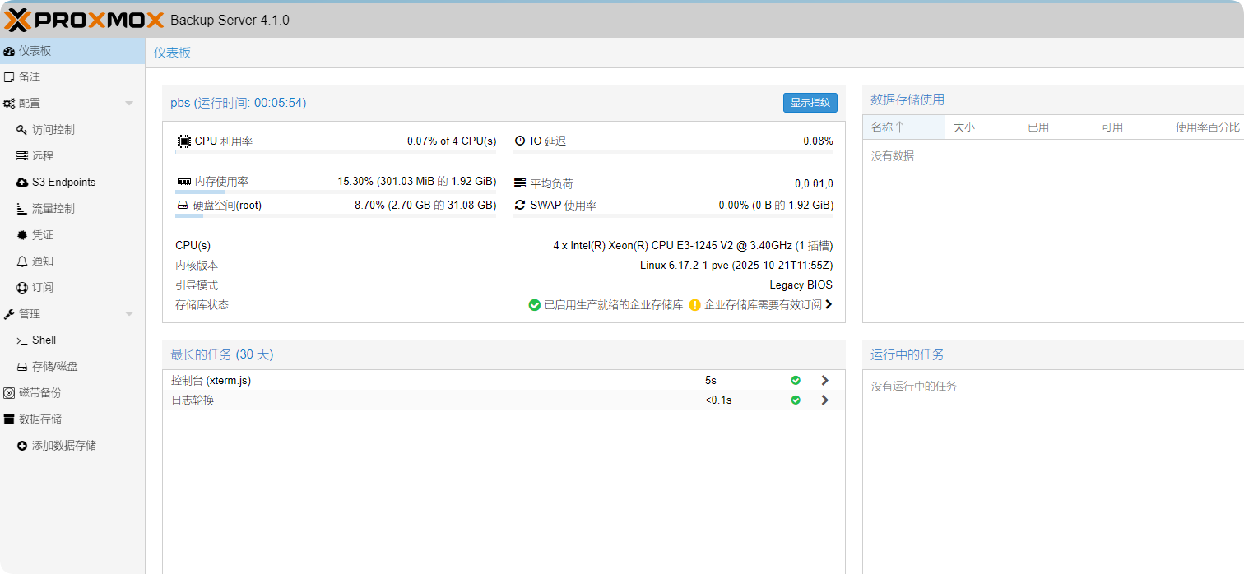Select 磁带备份 in the sidebar
This screenshot has height=574, width=1244.
39,393
